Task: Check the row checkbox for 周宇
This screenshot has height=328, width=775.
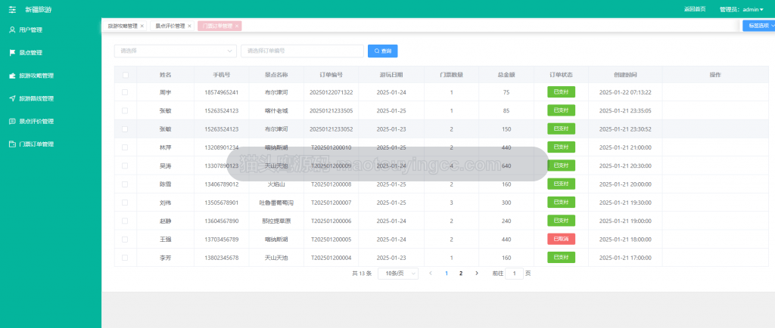Action: [x=125, y=92]
